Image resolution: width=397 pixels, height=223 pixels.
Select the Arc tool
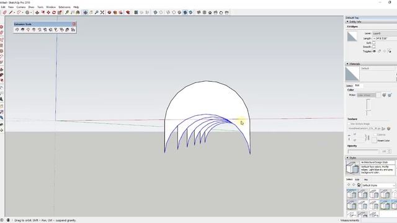[x=19, y=12]
